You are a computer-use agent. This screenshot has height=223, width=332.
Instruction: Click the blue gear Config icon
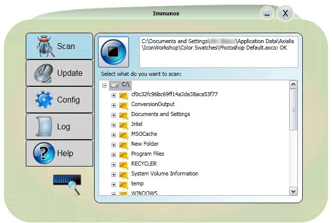pos(44,100)
